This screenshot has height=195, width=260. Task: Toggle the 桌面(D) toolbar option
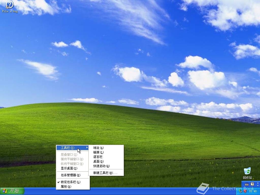click(106, 161)
